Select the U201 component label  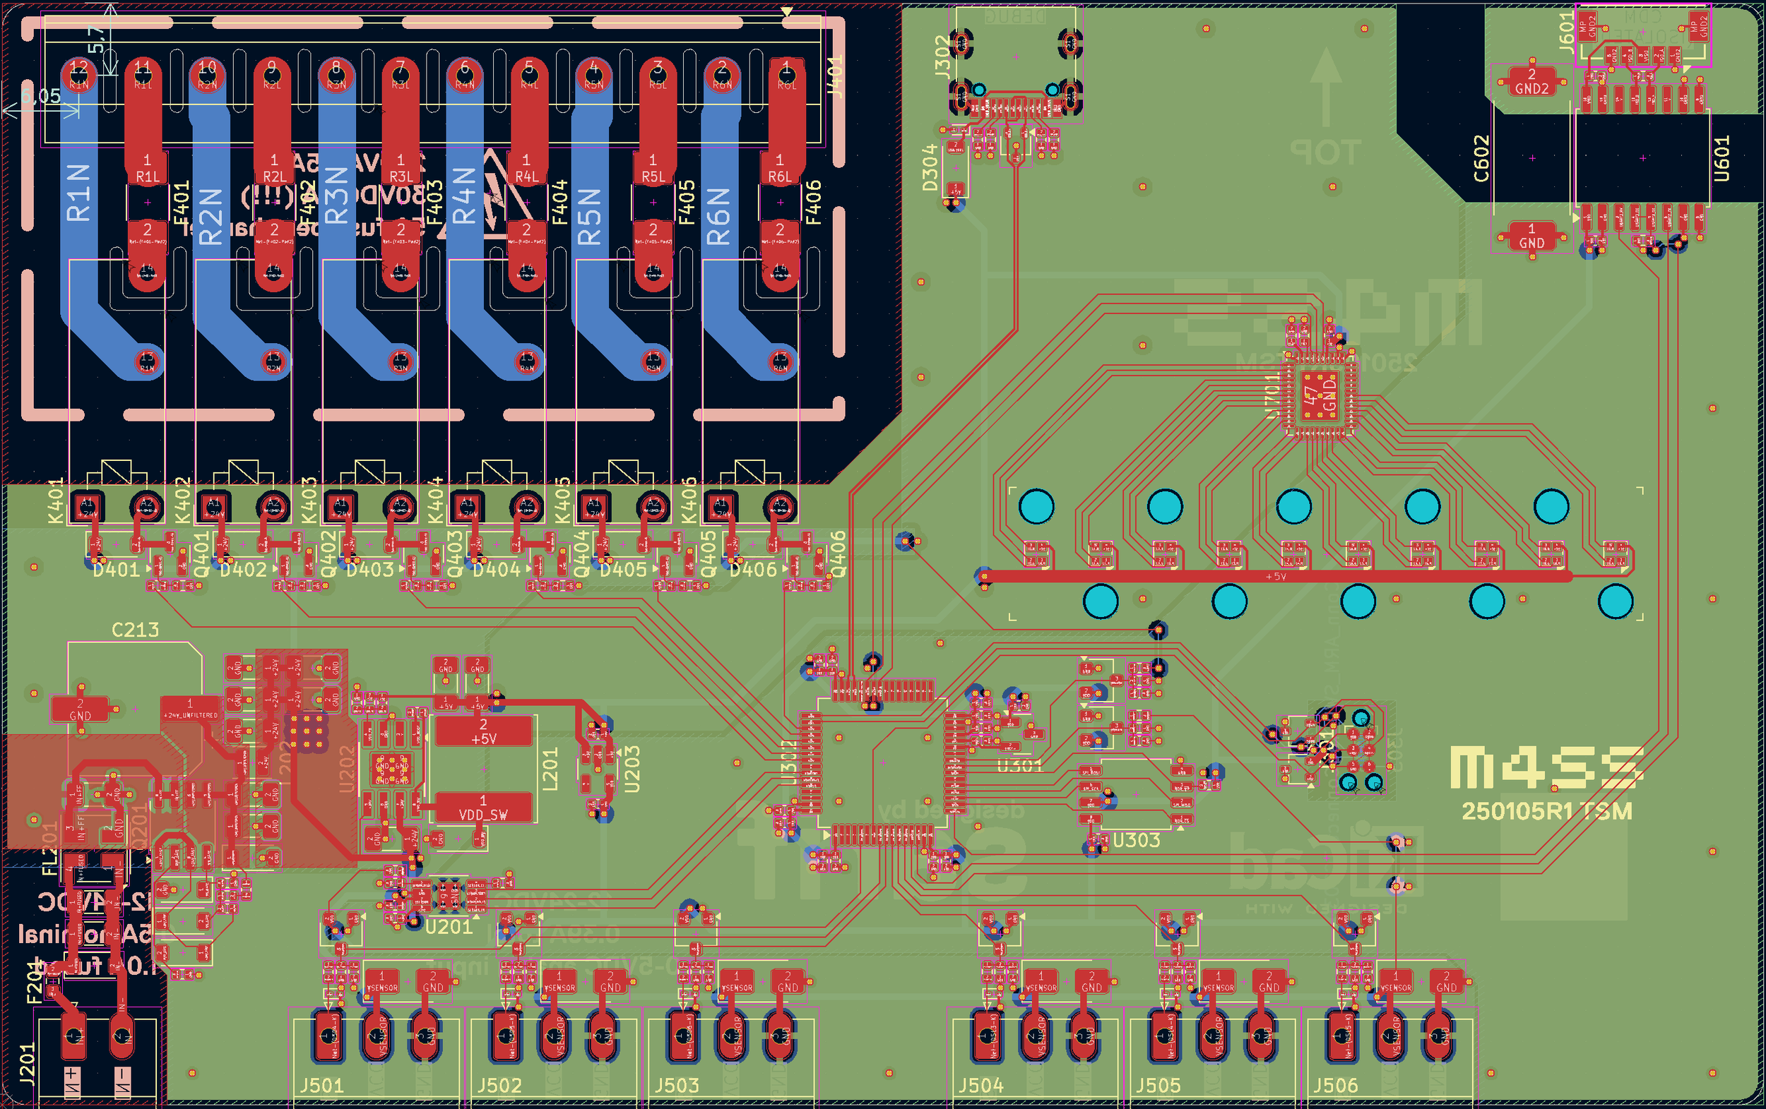449,927
